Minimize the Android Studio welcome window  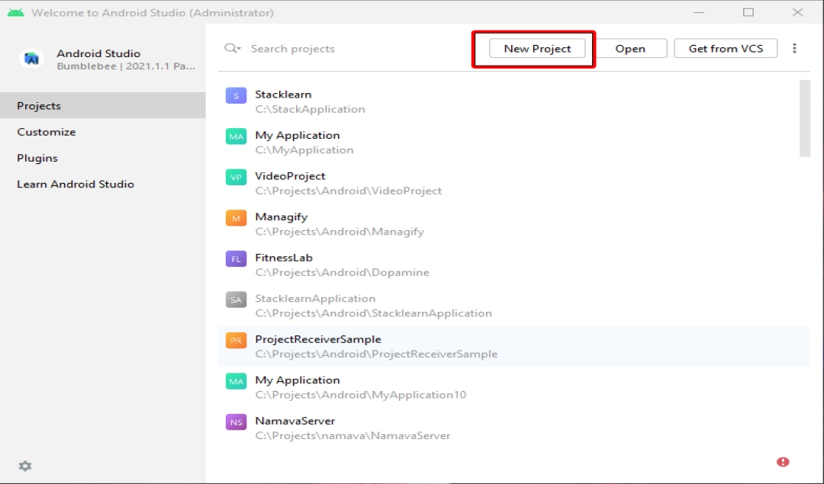coord(699,12)
